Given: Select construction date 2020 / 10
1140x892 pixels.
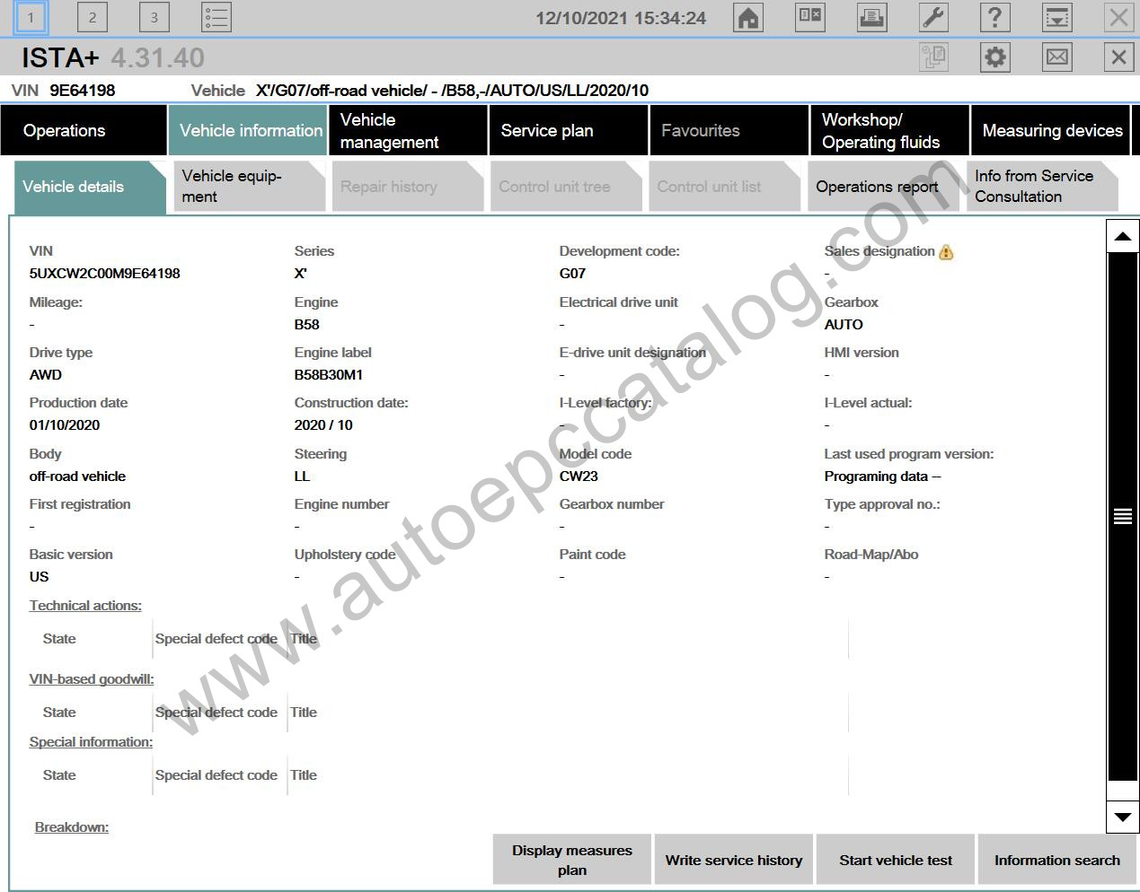Looking at the screenshot, I should click(323, 425).
